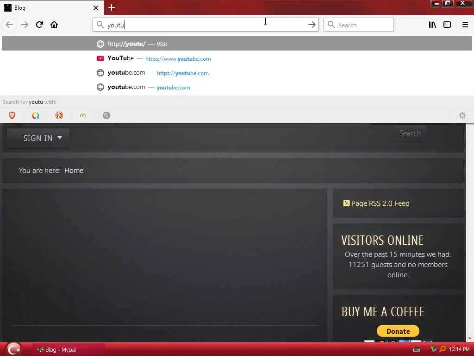Screen dimensions: 474x356
Task: Toggle the sidebar view icon
Action: coord(447,25)
